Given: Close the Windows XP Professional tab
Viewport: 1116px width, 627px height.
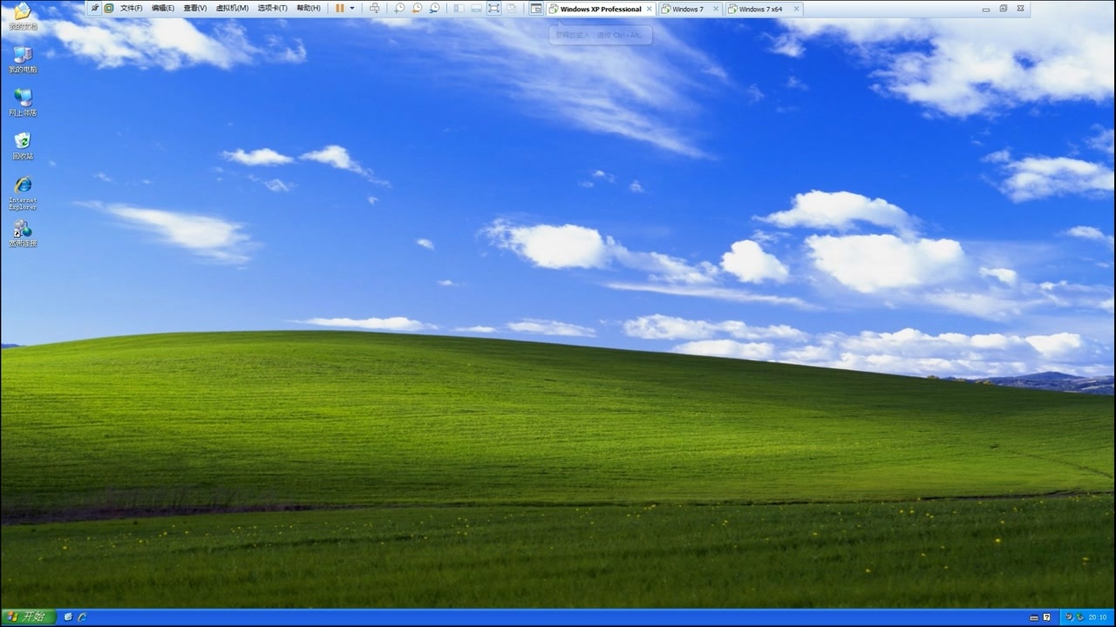Looking at the screenshot, I should click(650, 10).
